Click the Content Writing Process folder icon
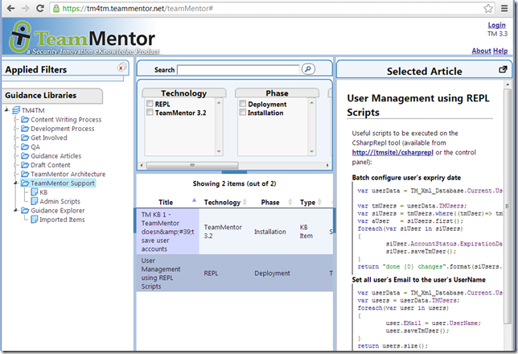This screenshot has height=354, width=518. 25,119
